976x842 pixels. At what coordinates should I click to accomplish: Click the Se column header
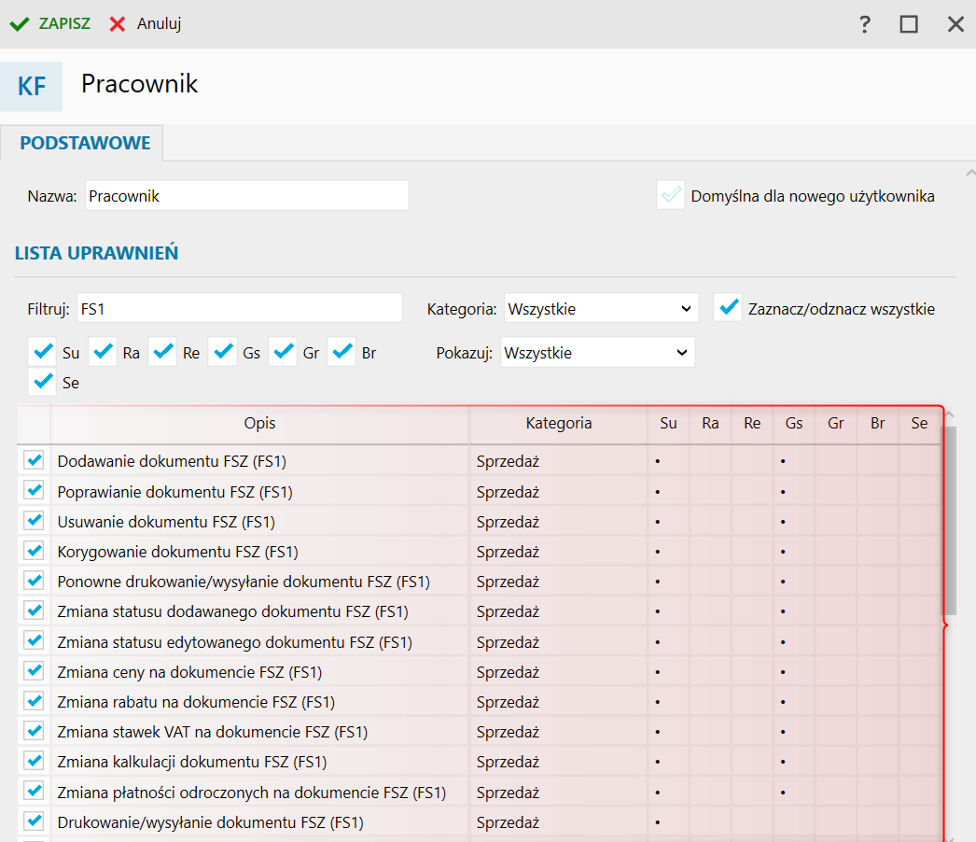click(x=919, y=424)
